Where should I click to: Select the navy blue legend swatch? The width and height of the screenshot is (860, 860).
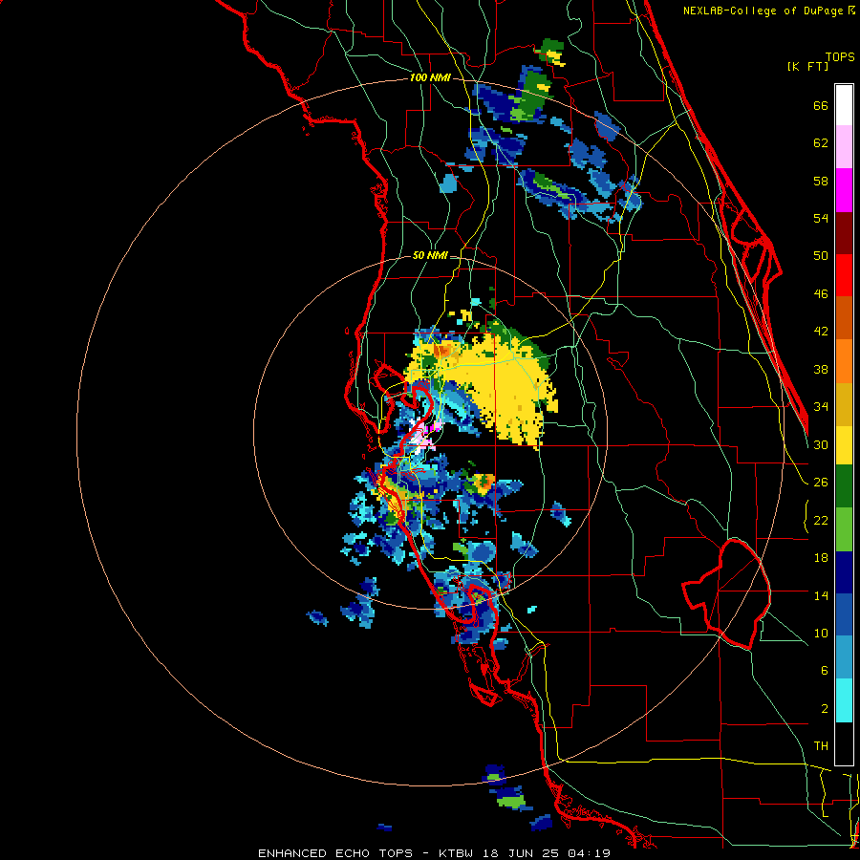click(844, 572)
